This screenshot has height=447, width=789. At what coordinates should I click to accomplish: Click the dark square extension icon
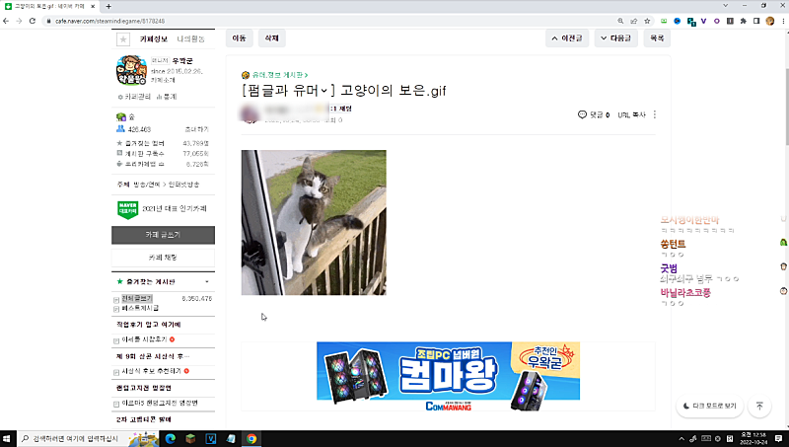tap(730, 21)
